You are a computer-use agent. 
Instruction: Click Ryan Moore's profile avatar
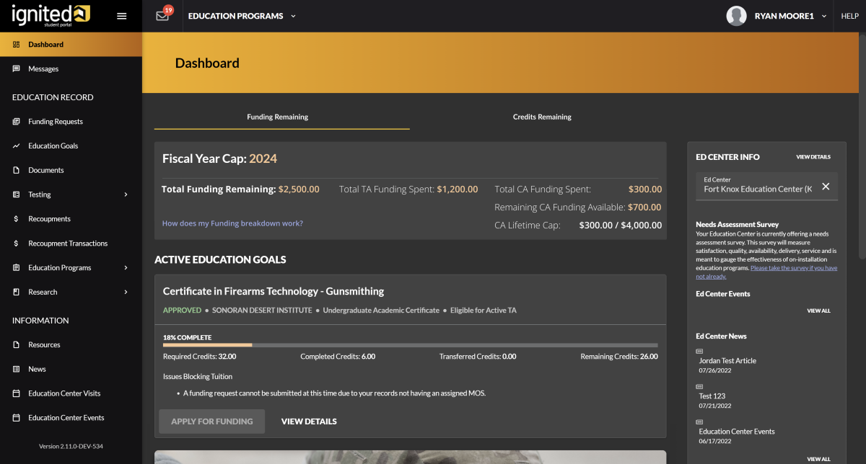736,16
